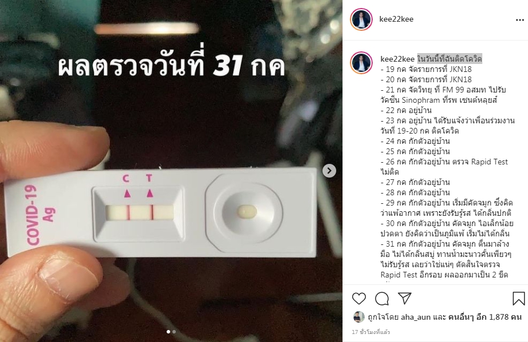This screenshot has width=528, height=342.
Task: Click the small liker avatar thumbnail
Action: pyautogui.click(x=358, y=317)
